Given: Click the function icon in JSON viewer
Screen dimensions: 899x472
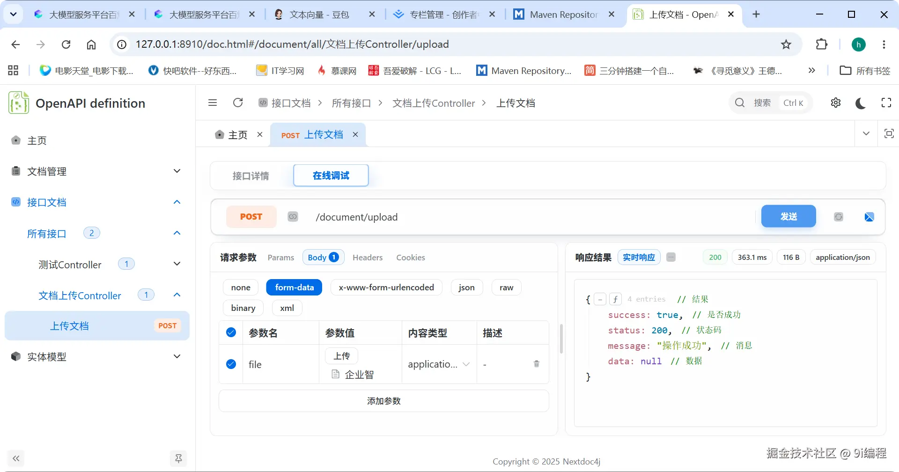Looking at the screenshot, I should tap(615, 299).
